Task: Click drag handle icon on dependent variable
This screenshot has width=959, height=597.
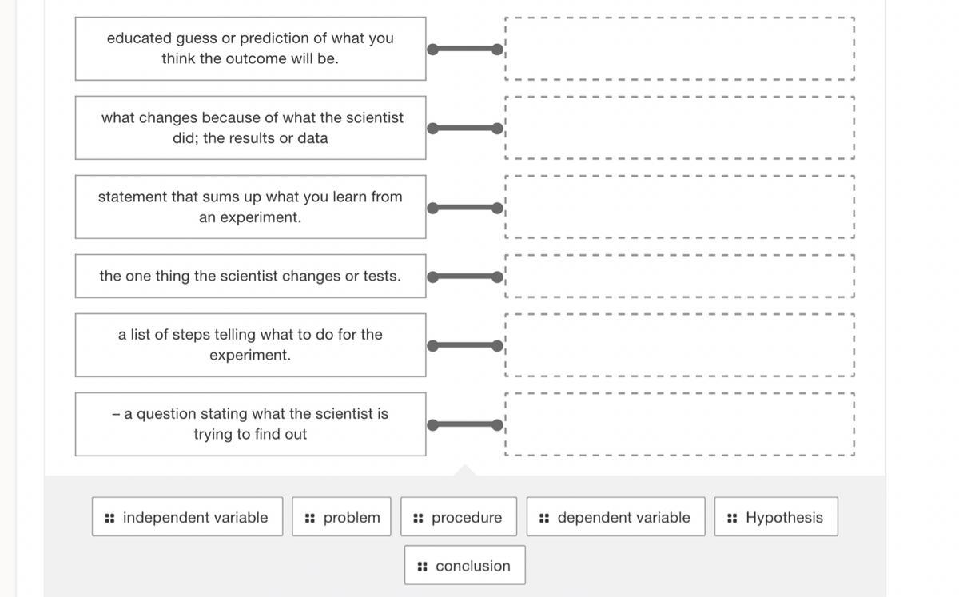Action: pos(544,518)
